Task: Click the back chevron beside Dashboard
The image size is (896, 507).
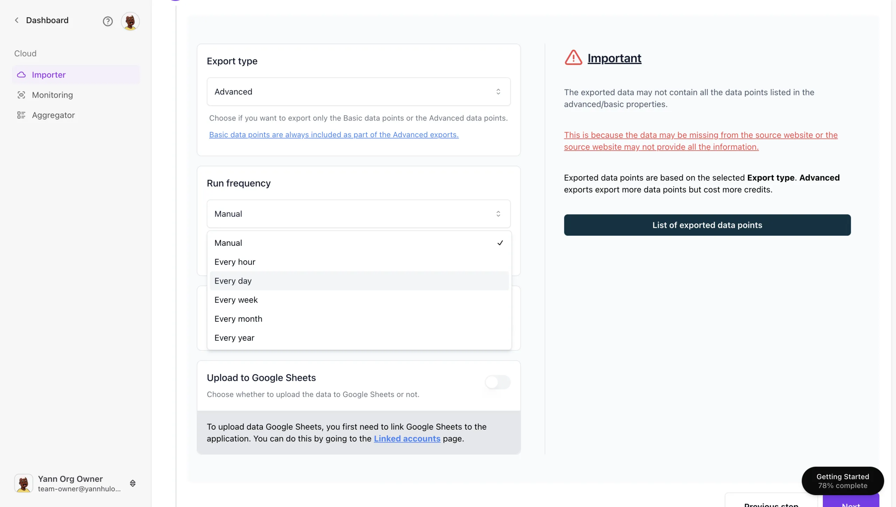Action: click(16, 20)
